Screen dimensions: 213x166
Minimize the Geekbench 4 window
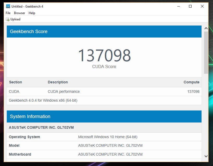click(179, 6)
